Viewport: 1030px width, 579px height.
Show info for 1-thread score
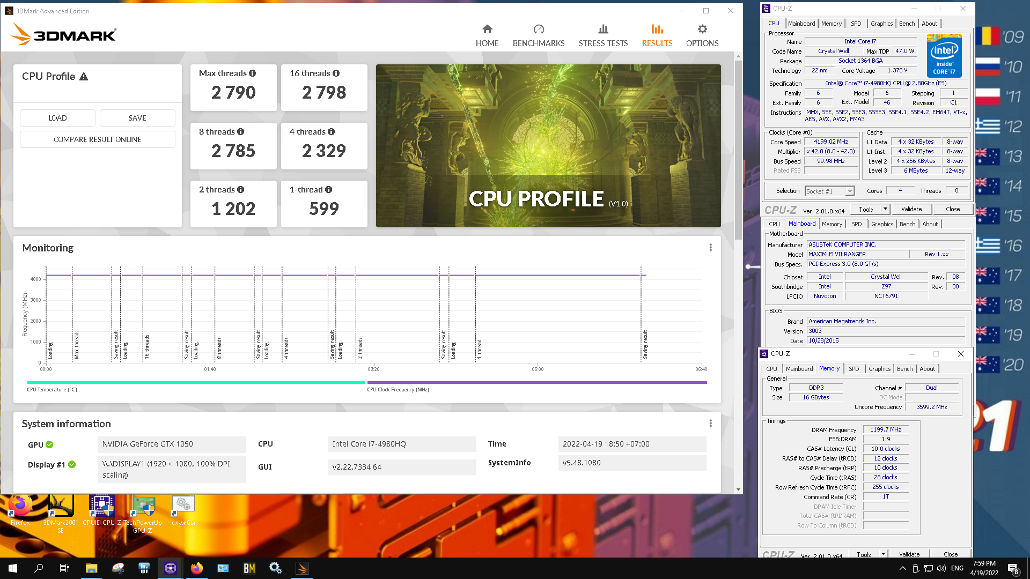click(328, 189)
